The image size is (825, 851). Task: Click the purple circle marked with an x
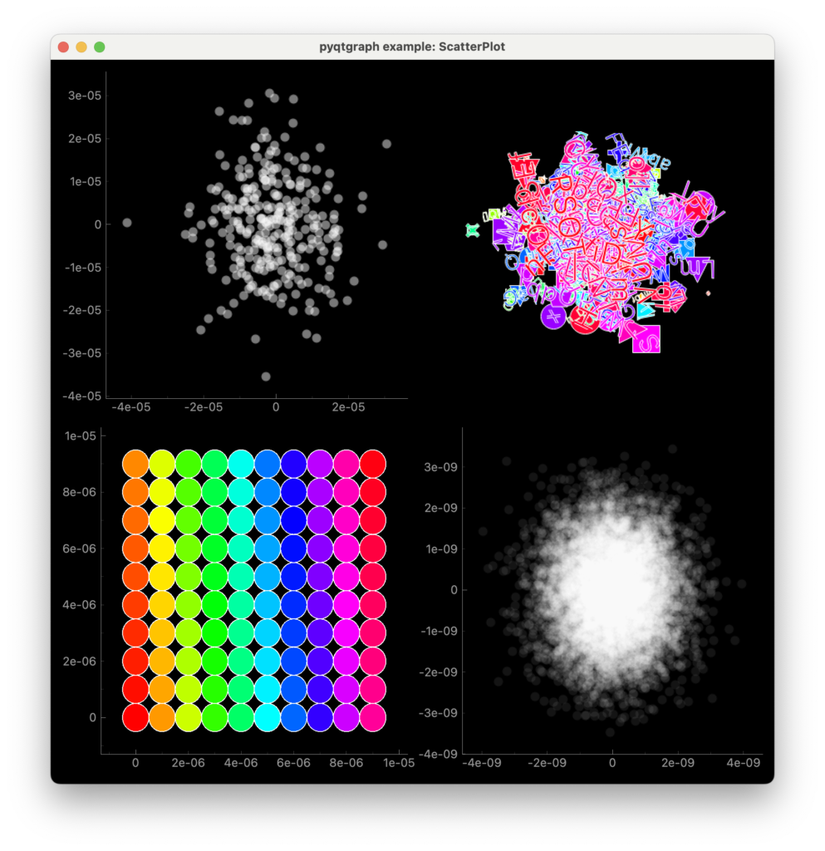pos(553,317)
